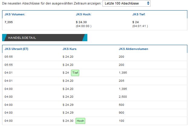The width and height of the screenshot is (191, 126).
Task: Click the 'JKS Aktienvolumen' column header
Action: tap(134, 49)
